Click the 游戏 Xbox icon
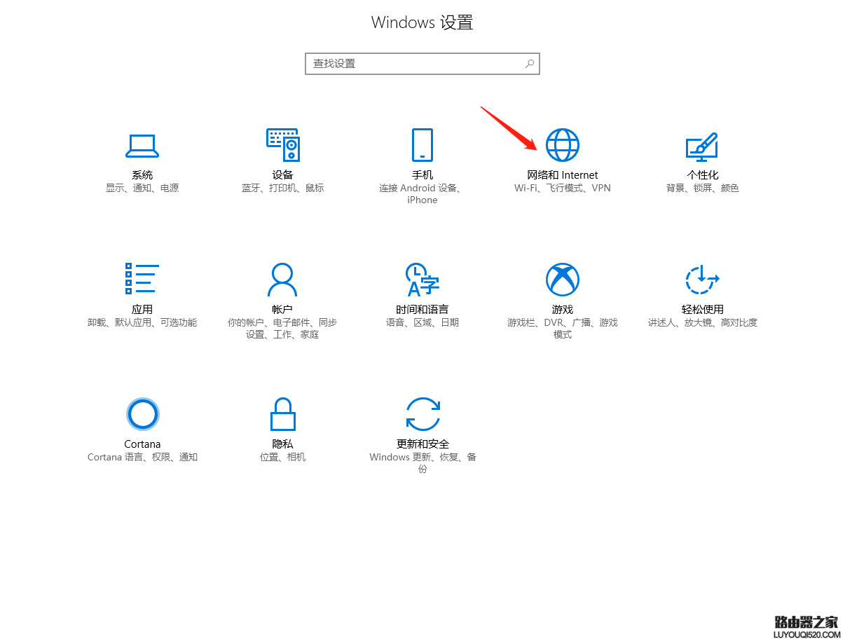The height and width of the screenshot is (644, 845). pyautogui.click(x=563, y=280)
